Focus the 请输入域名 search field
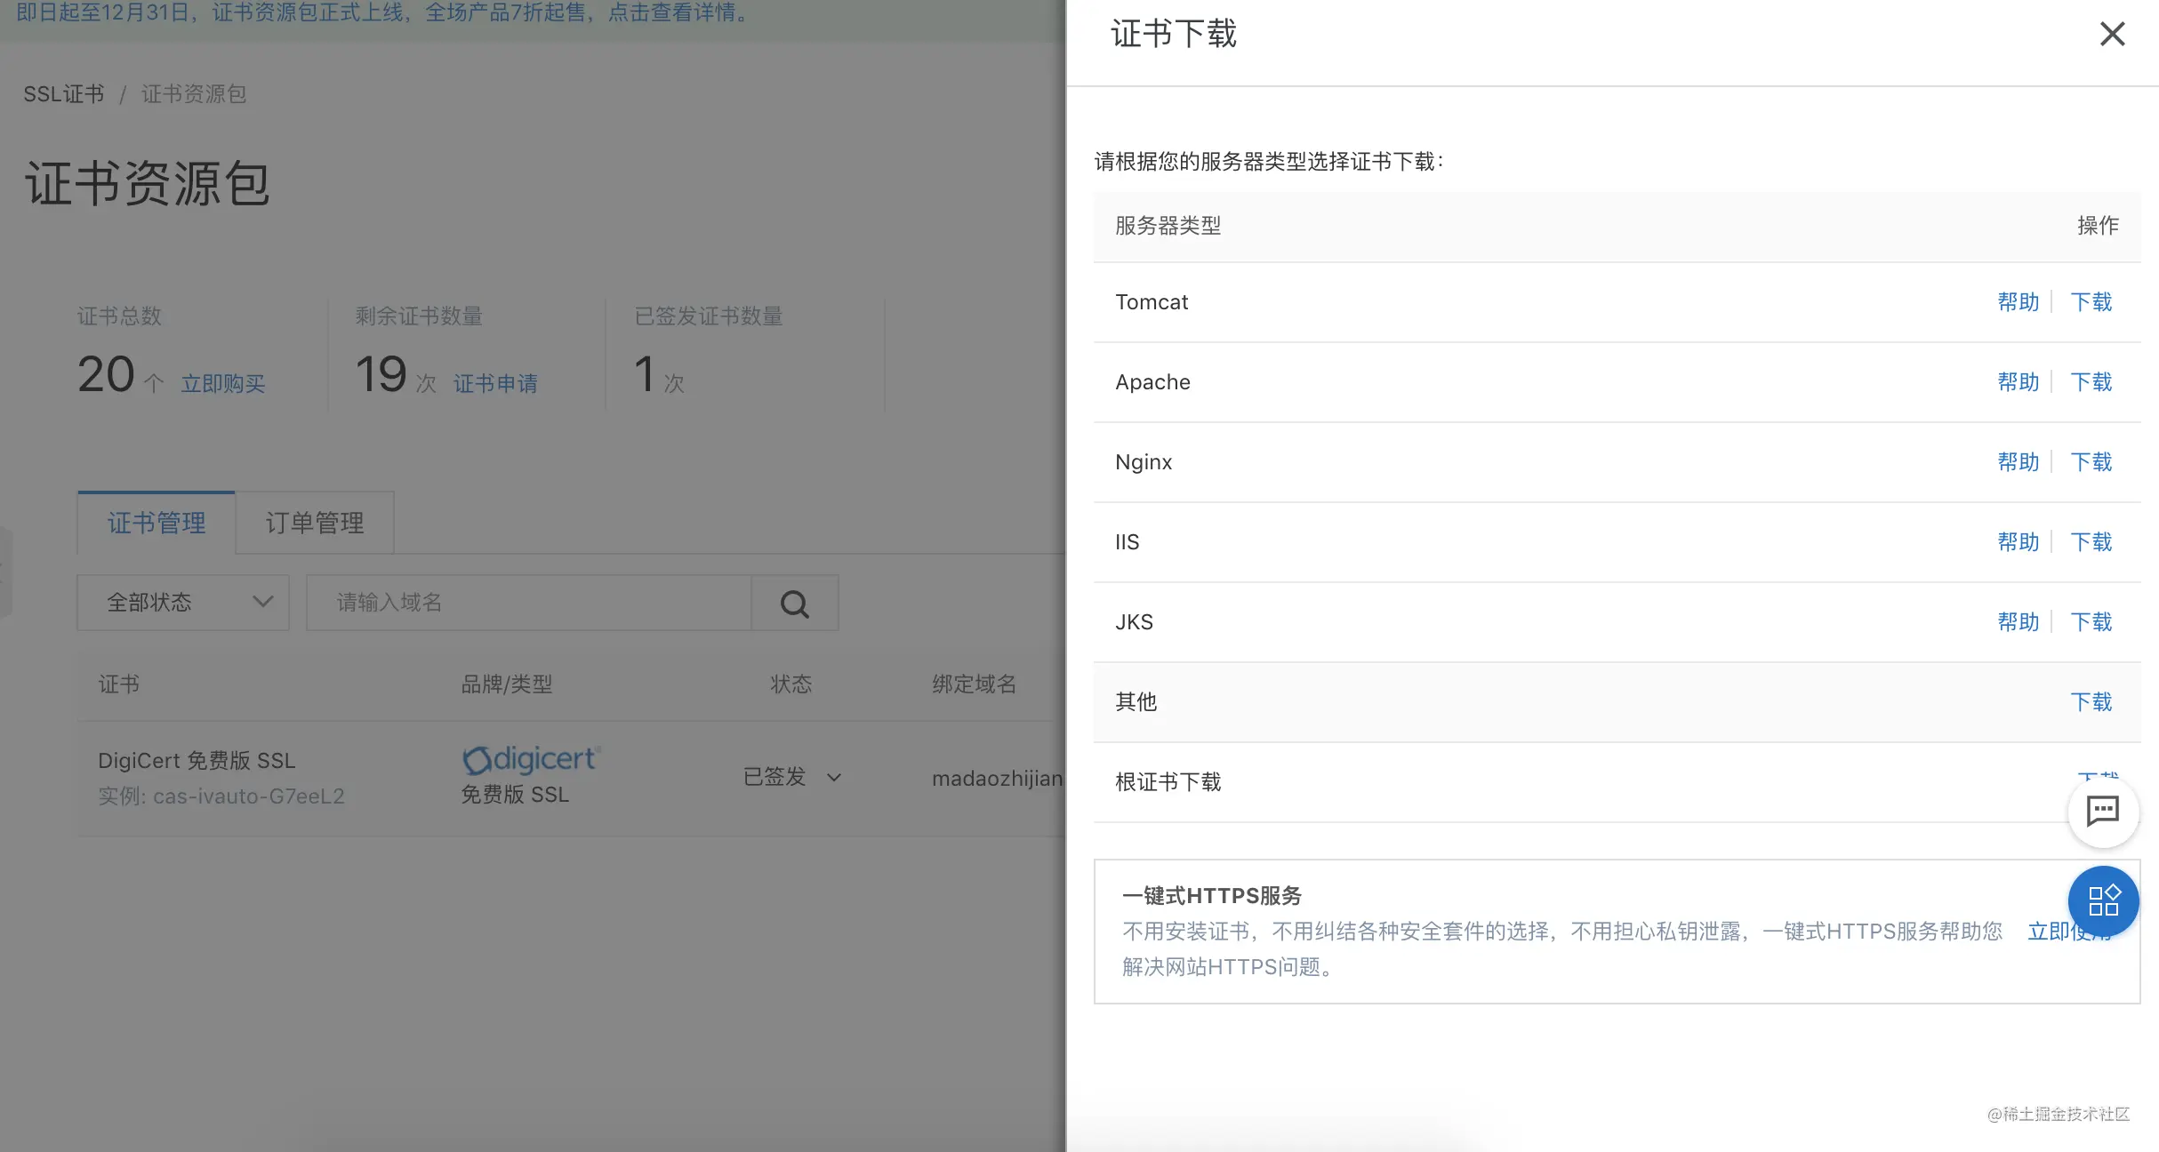2159x1152 pixels. [529, 603]
